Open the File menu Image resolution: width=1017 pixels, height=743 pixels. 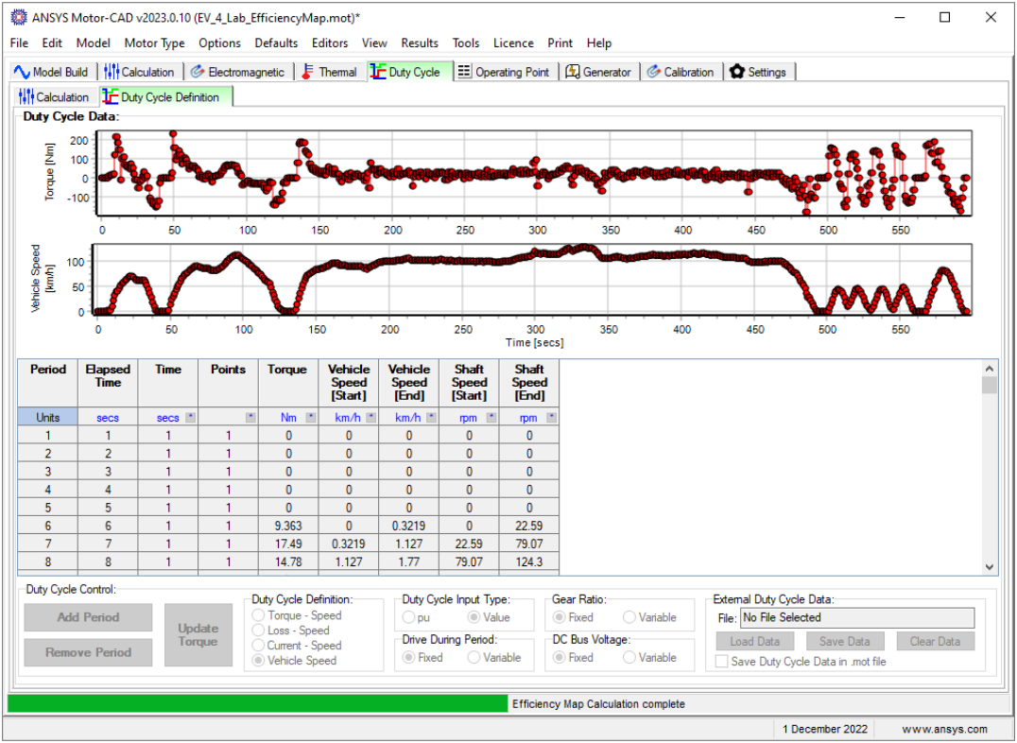pos(20,43)
